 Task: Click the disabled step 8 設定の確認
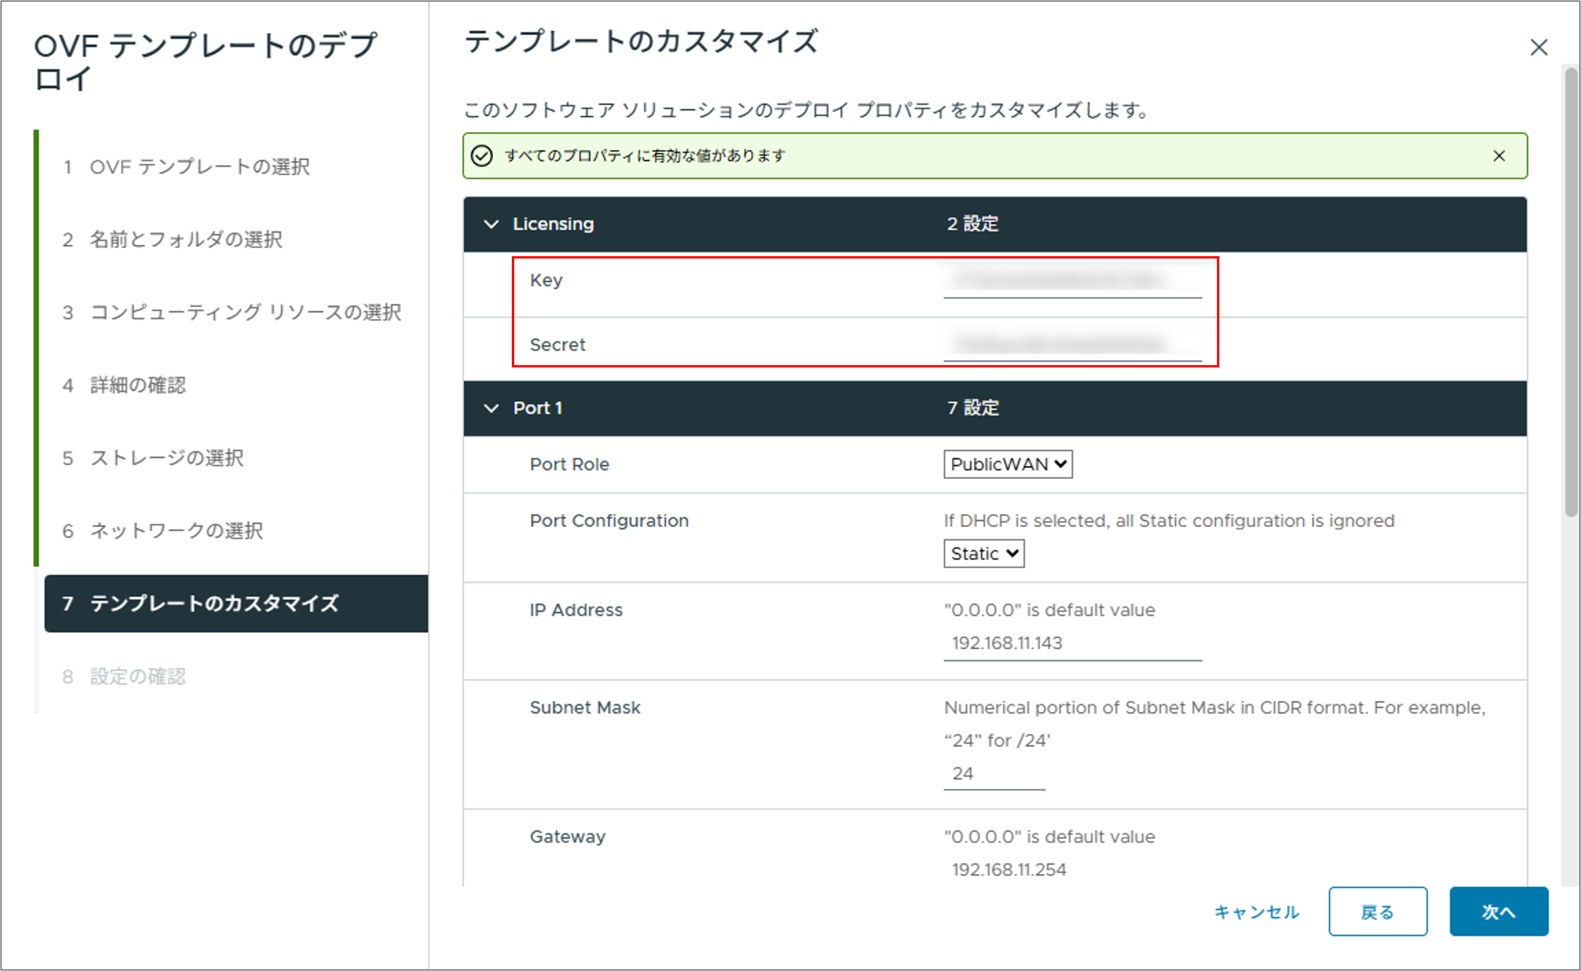click(124, 677)
